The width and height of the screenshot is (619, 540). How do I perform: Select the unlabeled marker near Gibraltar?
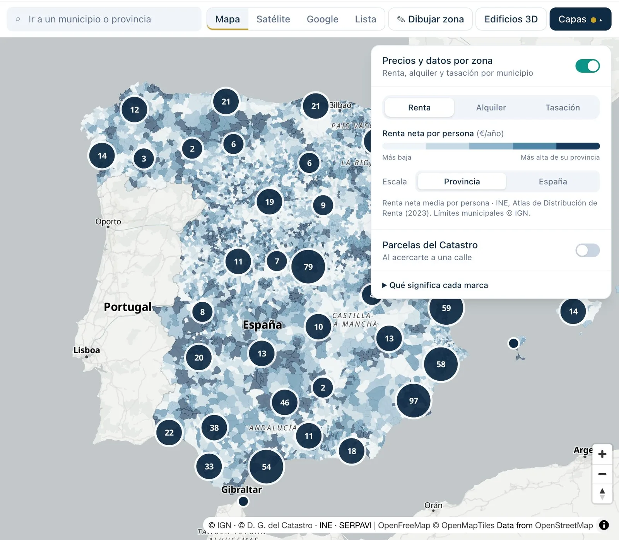coord(243,501)
